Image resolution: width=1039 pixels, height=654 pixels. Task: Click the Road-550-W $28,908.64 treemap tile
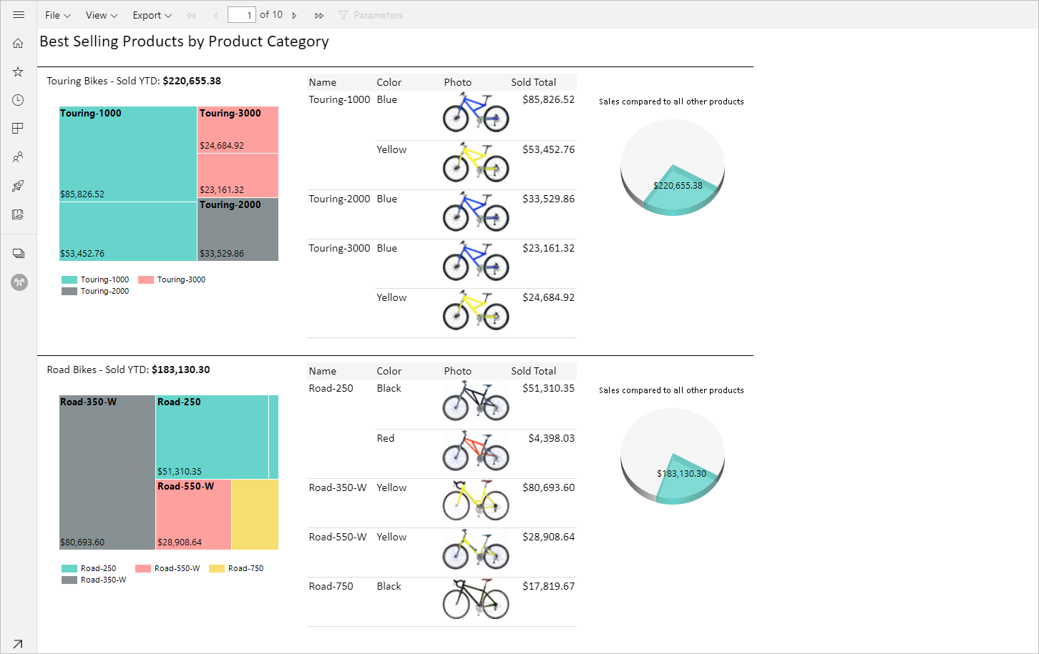pyautogui.click(x=193, y=515)
